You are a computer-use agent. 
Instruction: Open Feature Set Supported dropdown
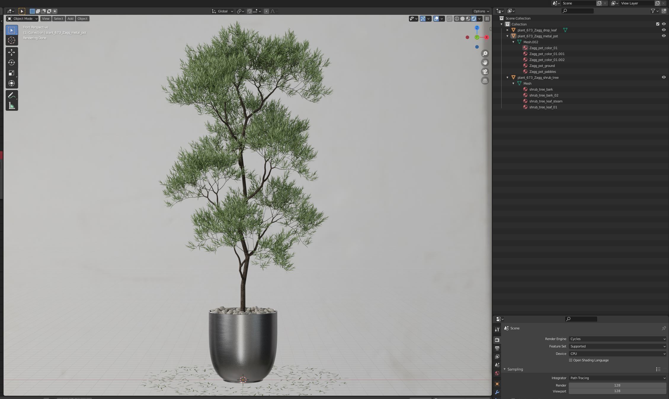click(x=617, y=346)
